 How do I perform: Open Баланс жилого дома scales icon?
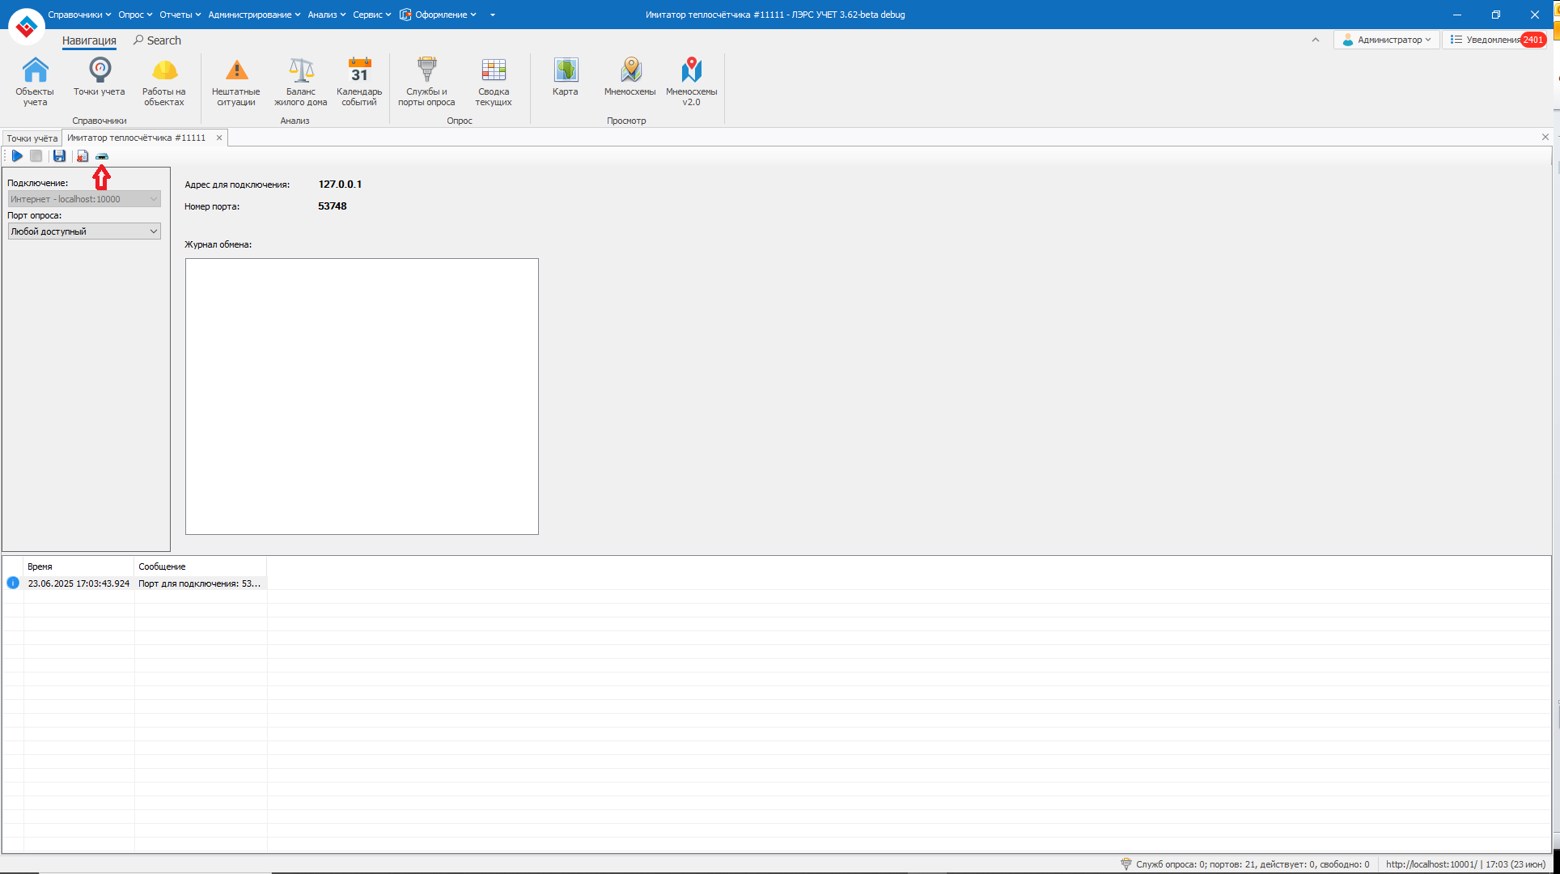coord(301,81)
